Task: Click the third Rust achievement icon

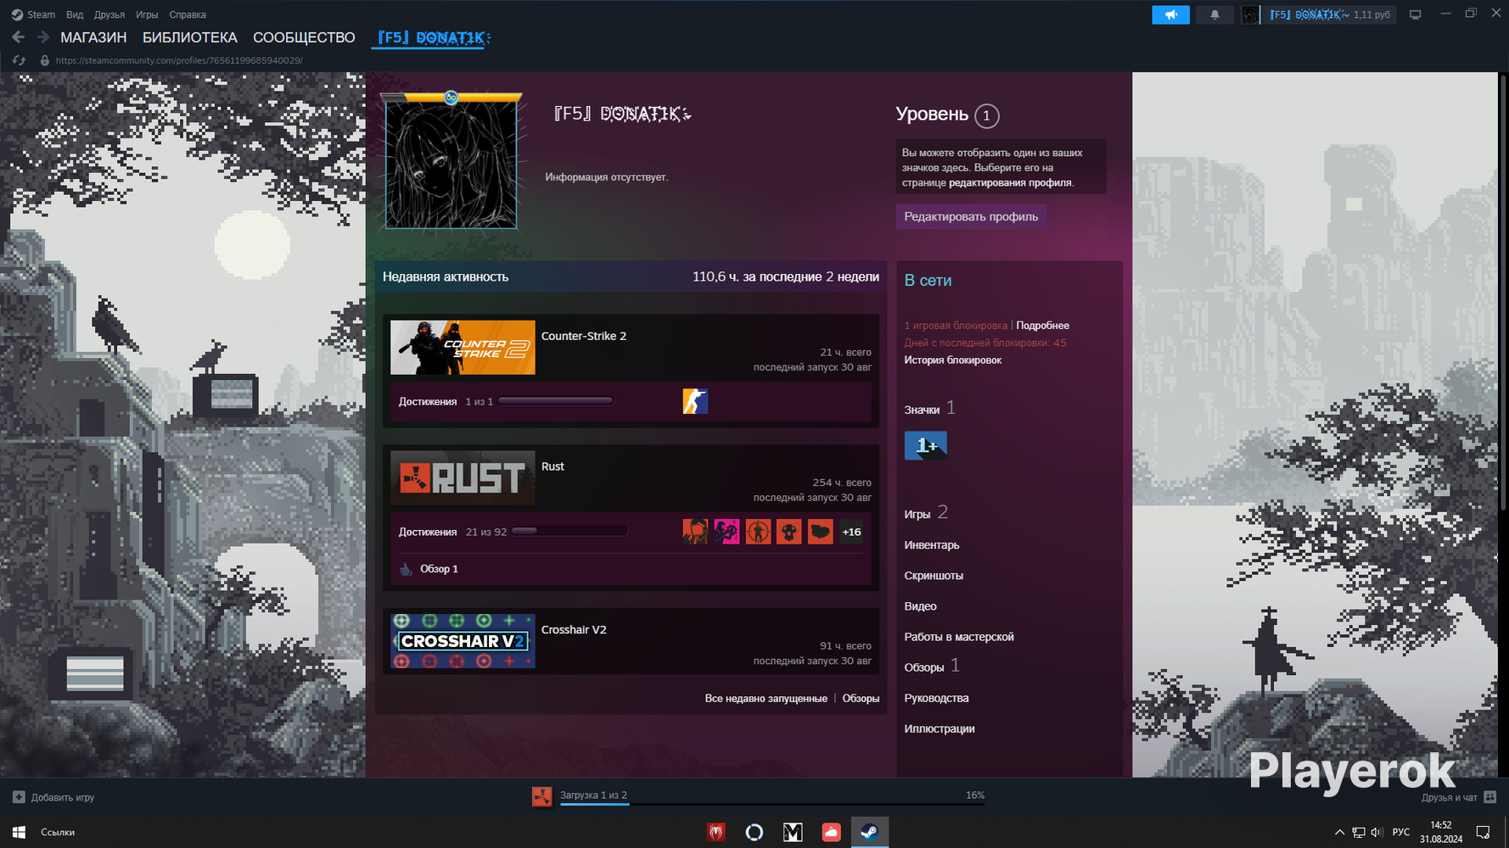Action: 758,532
